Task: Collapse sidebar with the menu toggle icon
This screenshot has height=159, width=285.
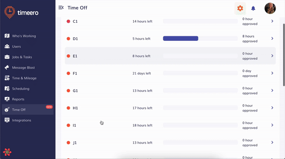Action: (x=61, y=8)
